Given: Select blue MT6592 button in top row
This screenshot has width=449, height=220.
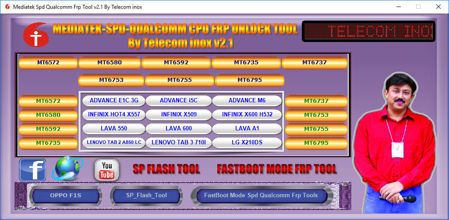Looking at the screenshot, I should [176, 63].
